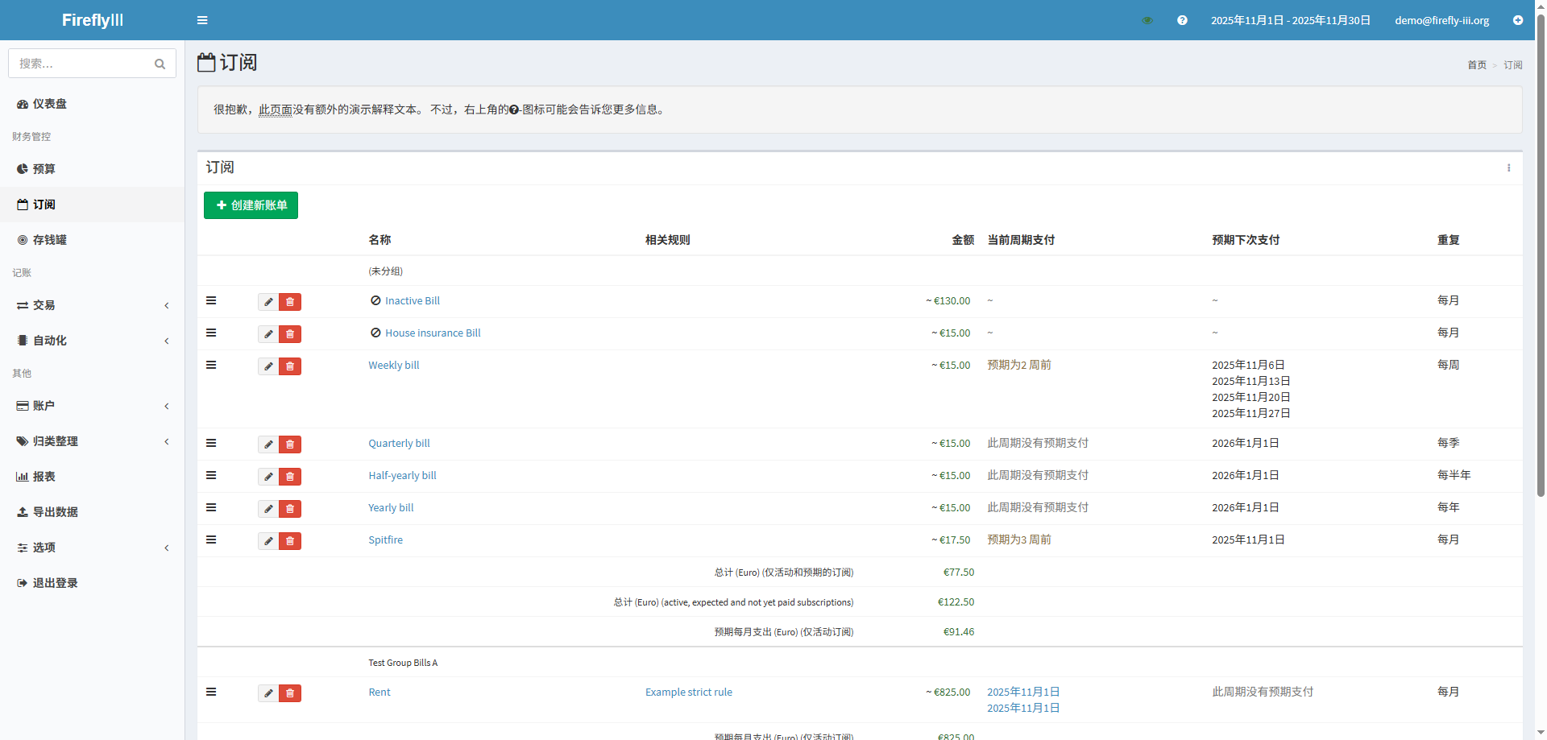Toggle the eye icon in the top bar
Screen dimensions: 1547x740
coord(1147,20)
